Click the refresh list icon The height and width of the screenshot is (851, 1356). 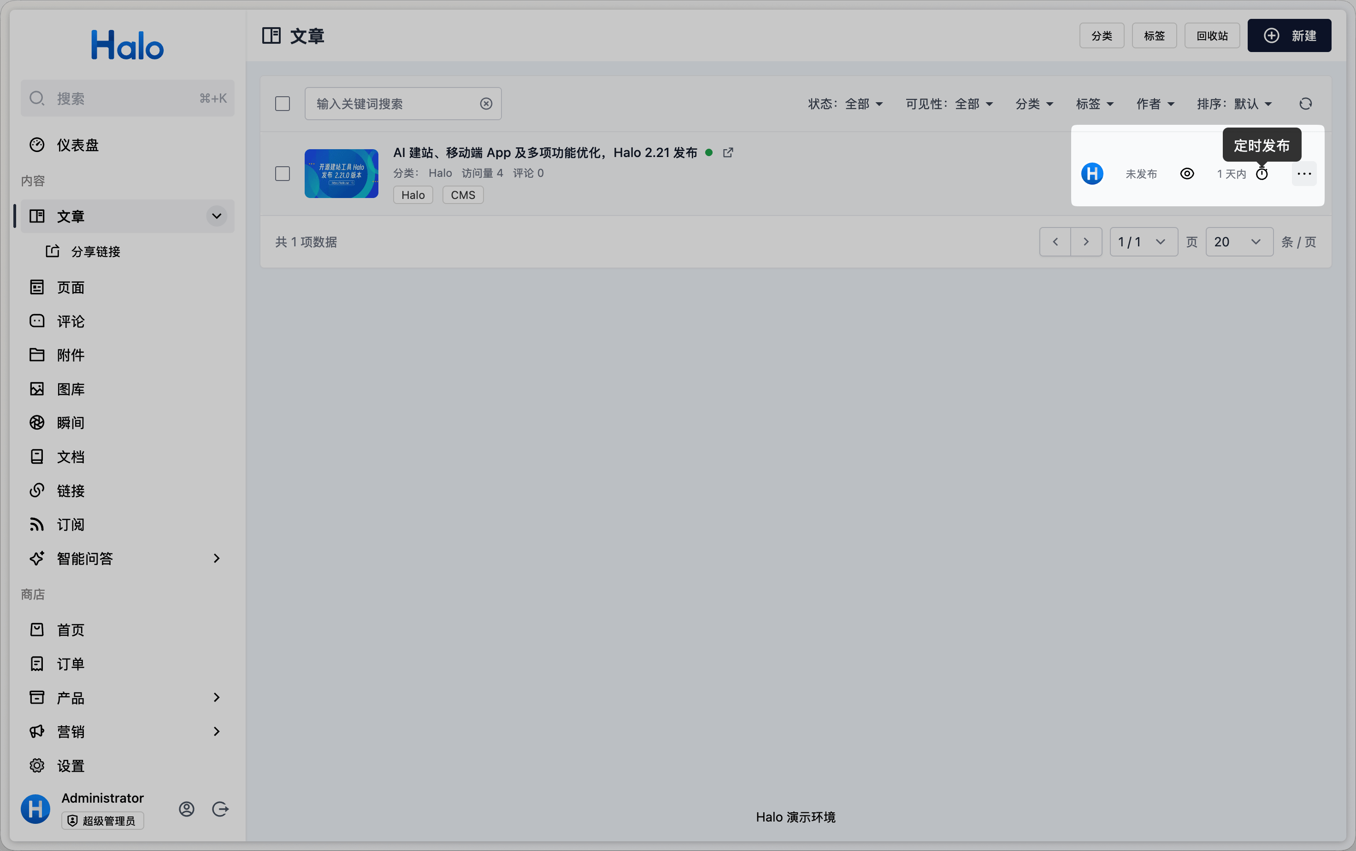[x=1305, y=104]
